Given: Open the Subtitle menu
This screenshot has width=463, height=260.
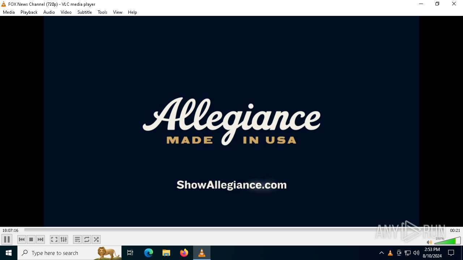Looking at the screenshot, I should 85,12.
